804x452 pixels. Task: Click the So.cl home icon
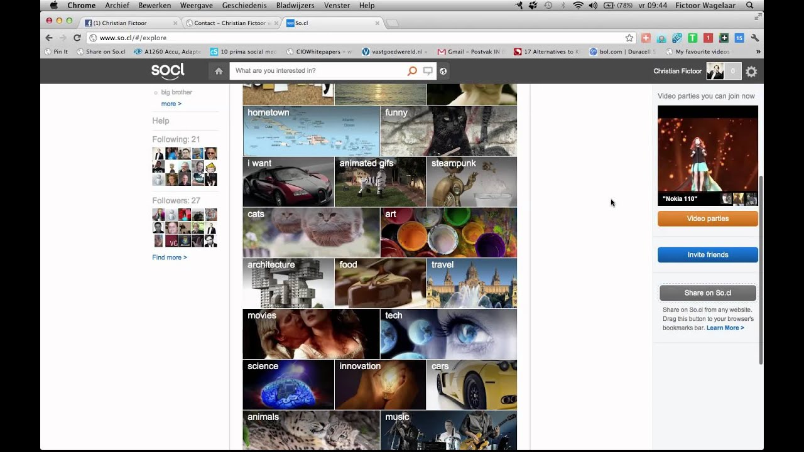coord(219,71)
